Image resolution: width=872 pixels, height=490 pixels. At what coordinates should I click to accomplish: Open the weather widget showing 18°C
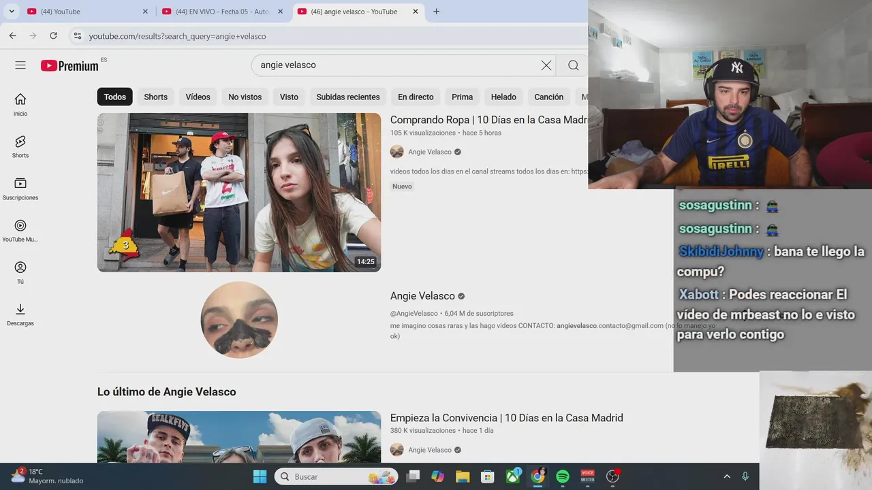[48, 476]
